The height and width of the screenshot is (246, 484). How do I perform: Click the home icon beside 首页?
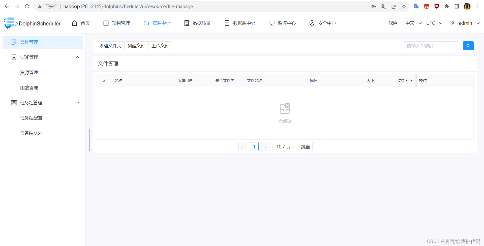tap(74, 23)
